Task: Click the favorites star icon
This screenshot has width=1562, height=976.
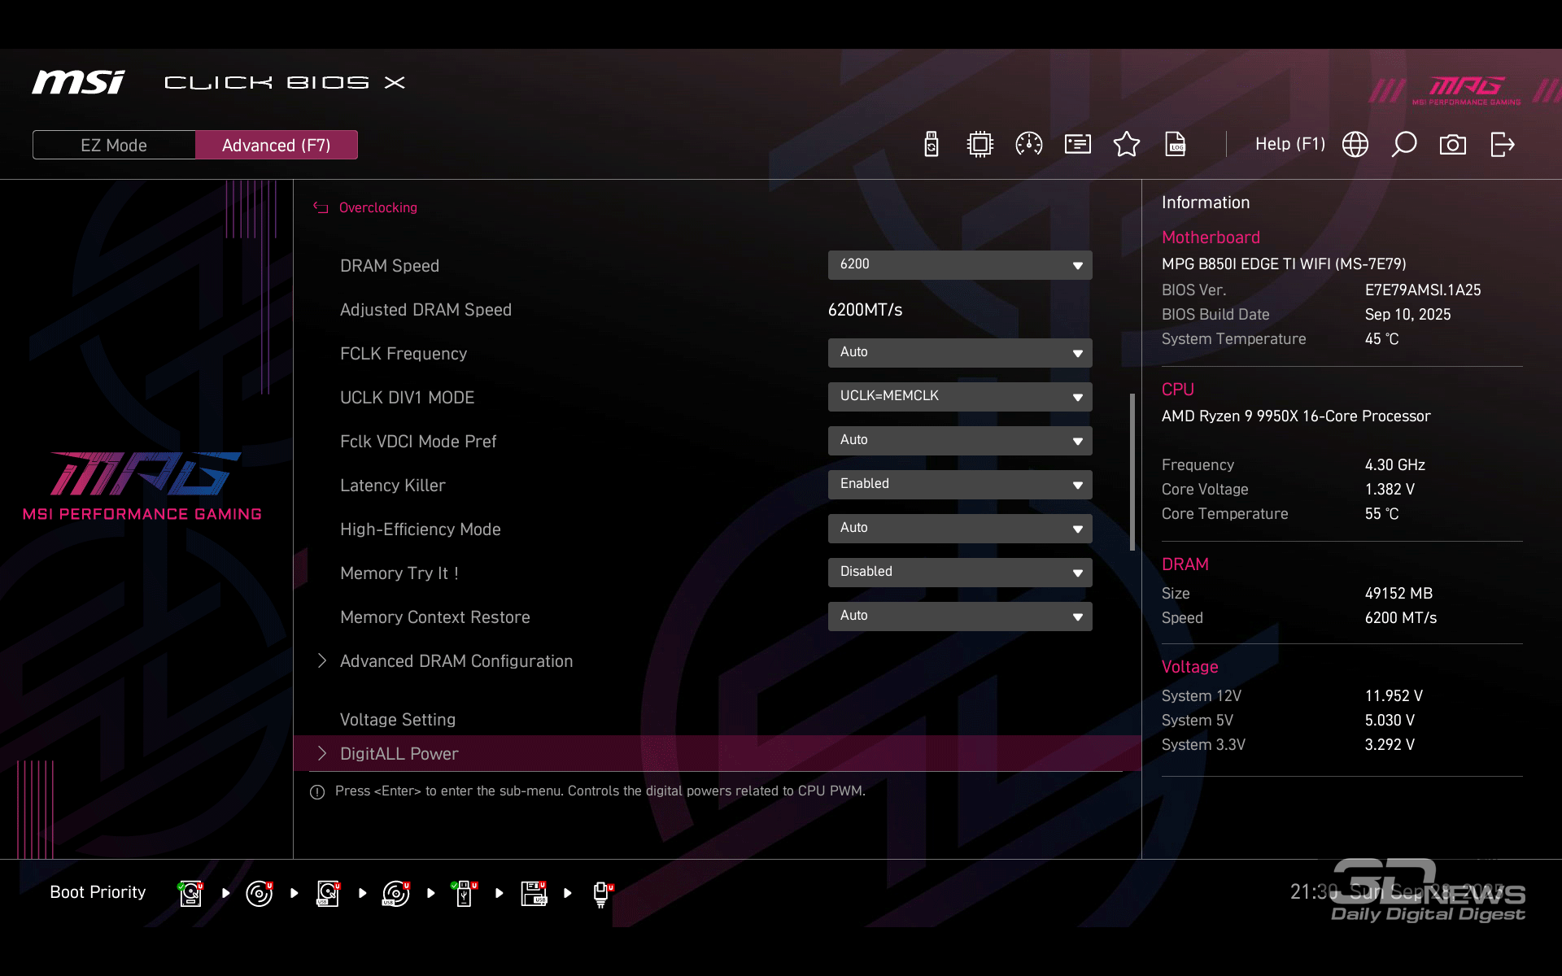Action: (x=1127, y=145)
